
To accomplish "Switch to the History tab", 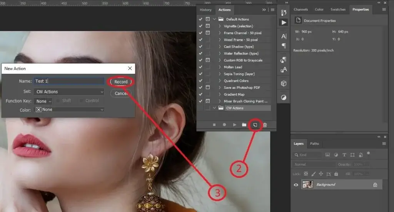I will [x=205, y=10].
